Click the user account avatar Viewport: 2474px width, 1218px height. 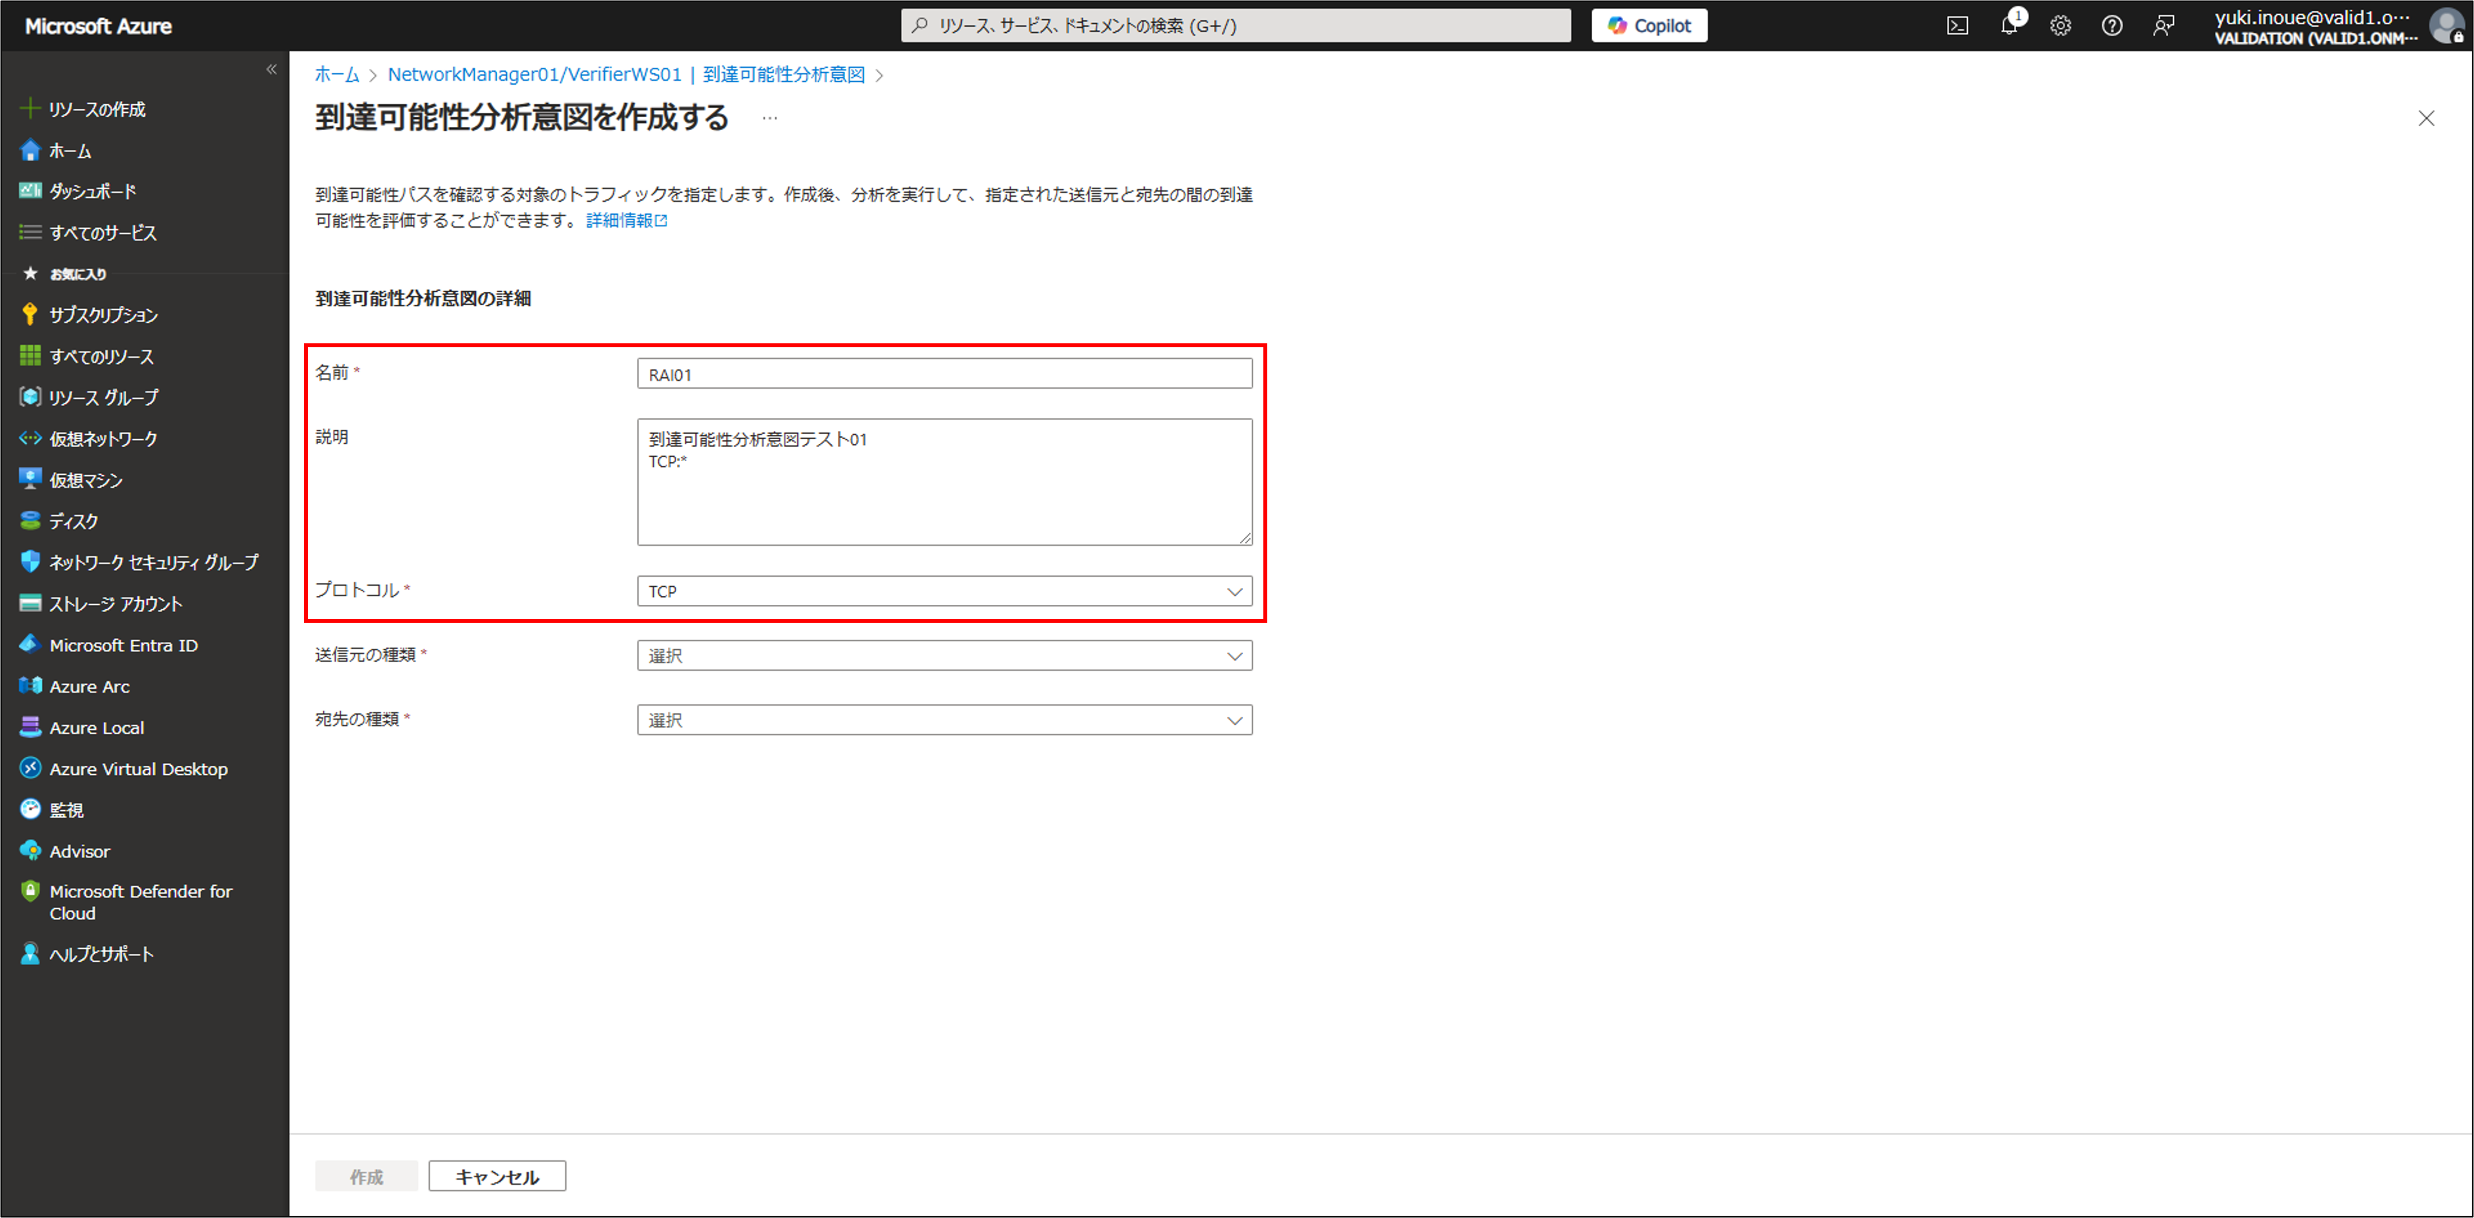tap(2447, 26)
